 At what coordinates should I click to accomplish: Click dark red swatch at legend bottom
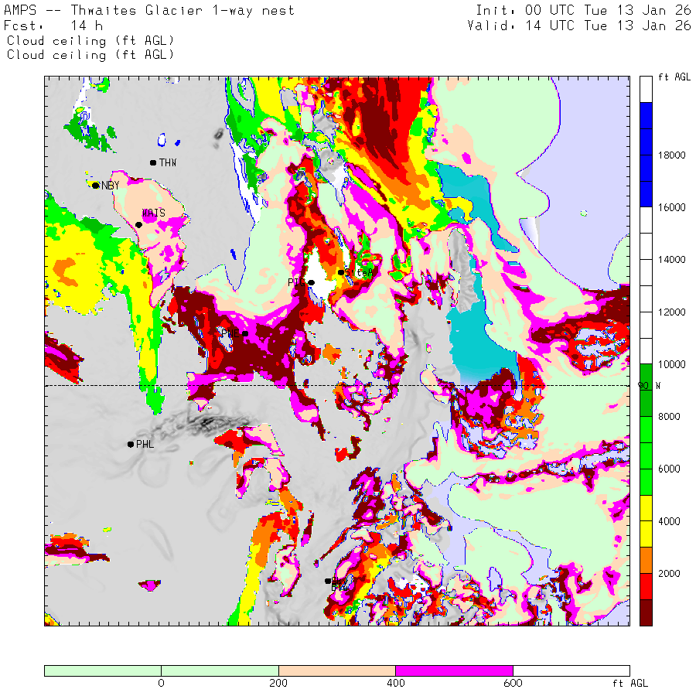pos(646,612)
